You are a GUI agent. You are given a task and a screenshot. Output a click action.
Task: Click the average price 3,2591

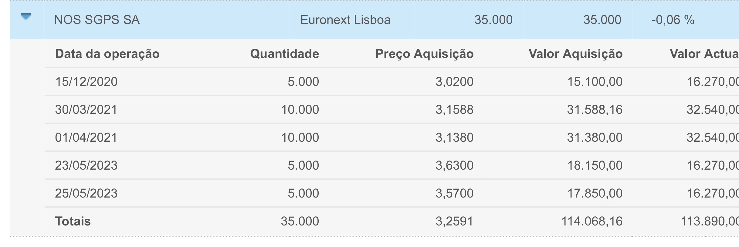(x=454, y=222)
